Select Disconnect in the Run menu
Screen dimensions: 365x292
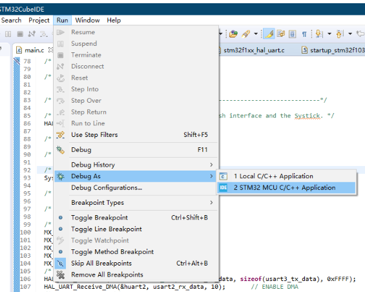point(136,67)
